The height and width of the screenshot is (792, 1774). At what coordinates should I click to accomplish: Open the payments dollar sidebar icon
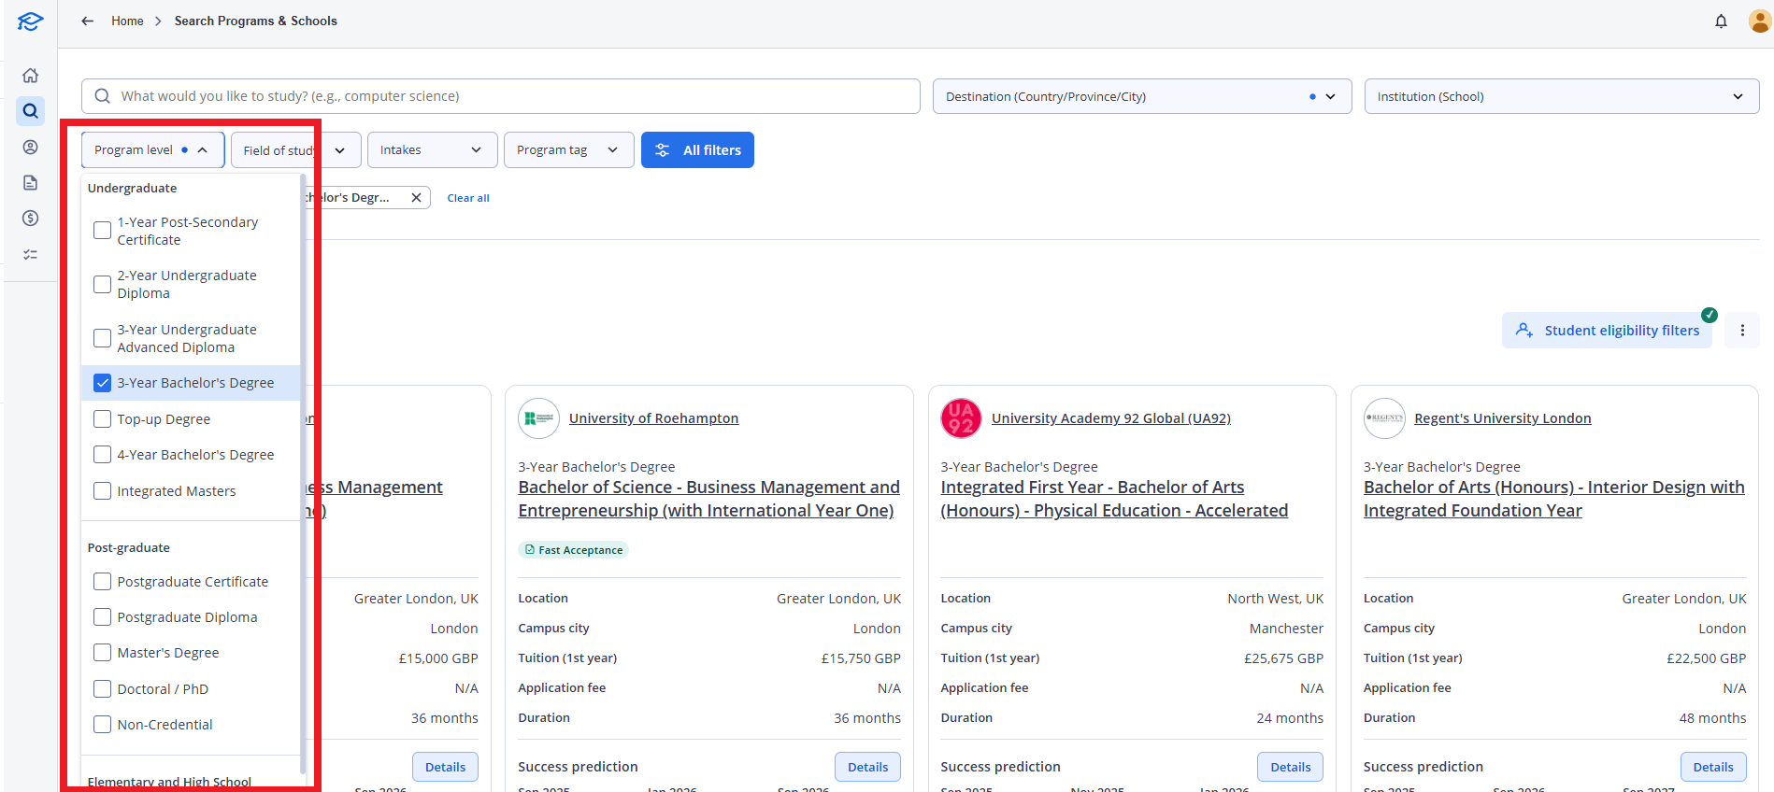coord(31,219)
